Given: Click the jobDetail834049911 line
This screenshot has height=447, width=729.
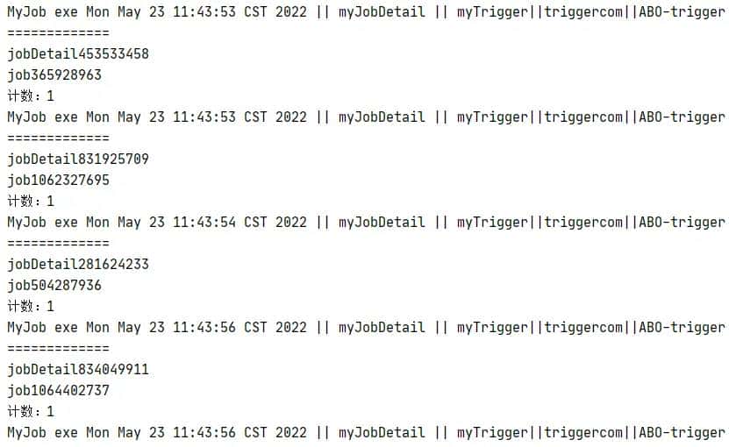Looking at the screenshot, I should point(78,370).
